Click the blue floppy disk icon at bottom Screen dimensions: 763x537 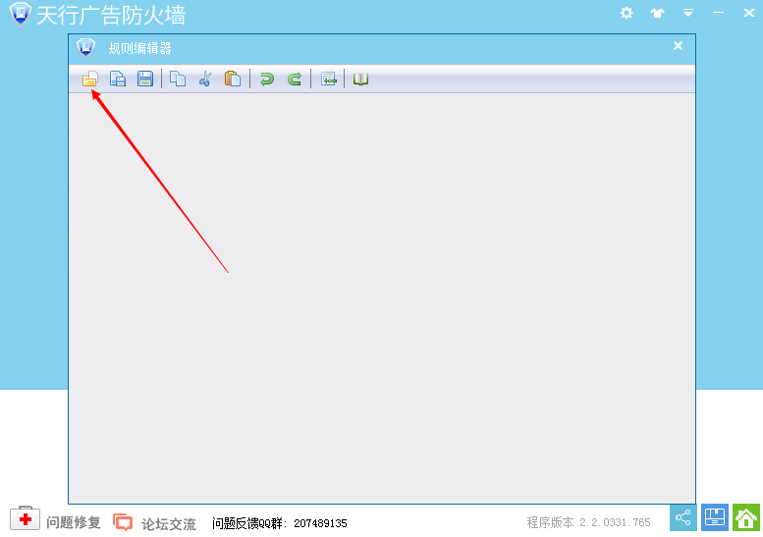(714, 517)
